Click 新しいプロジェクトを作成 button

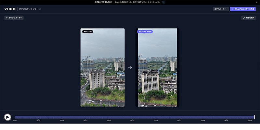pos(243,9)
